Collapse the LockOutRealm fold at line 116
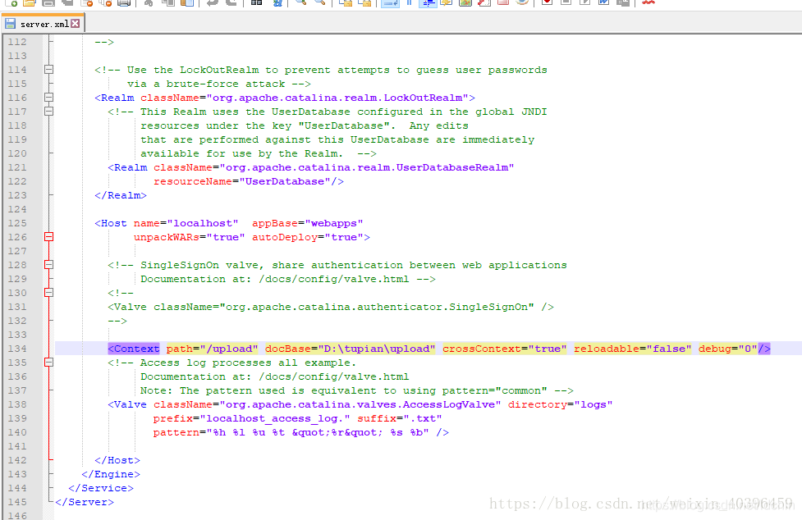 tap(48, 97)
